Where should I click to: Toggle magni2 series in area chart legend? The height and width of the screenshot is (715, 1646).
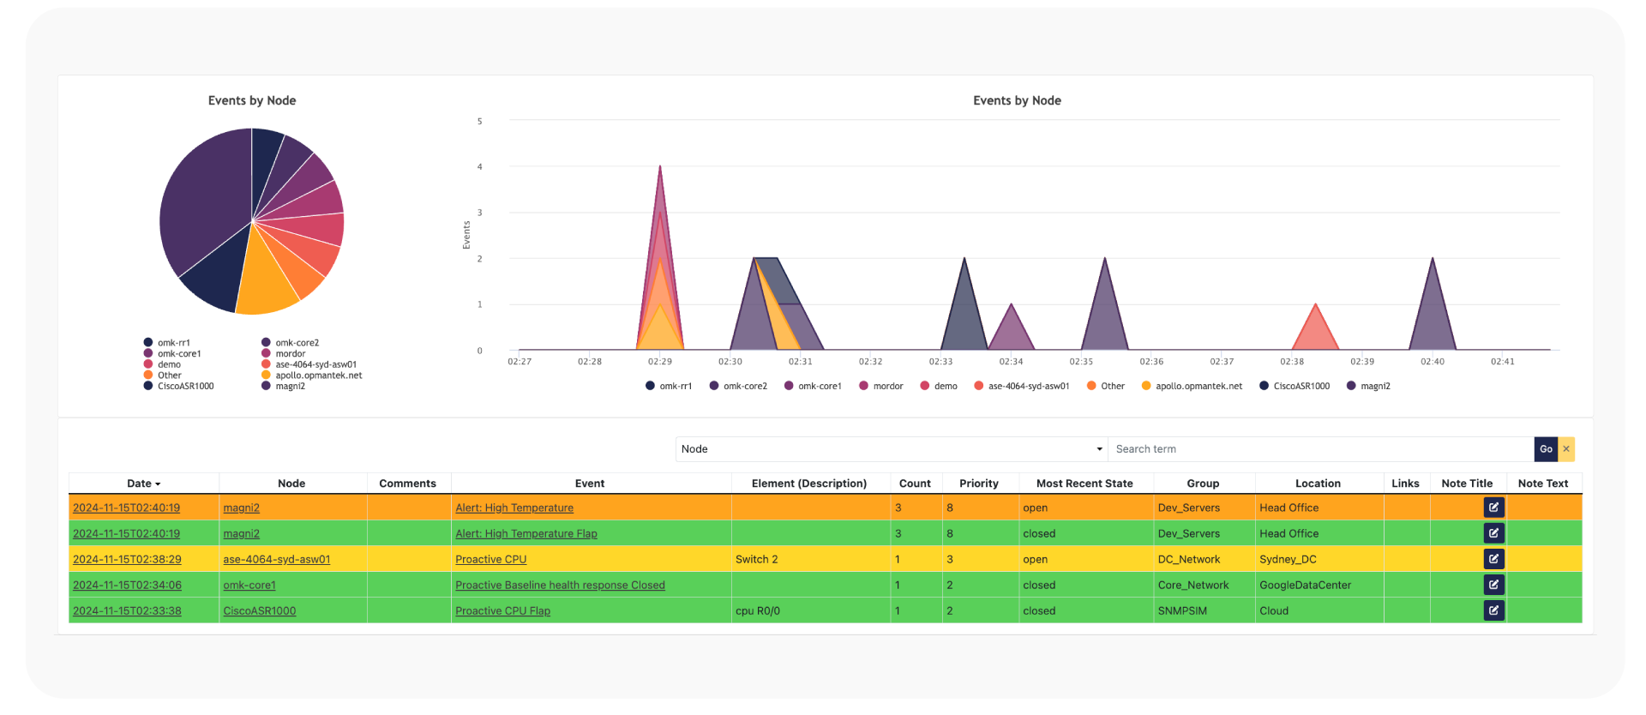(1369, 386)
